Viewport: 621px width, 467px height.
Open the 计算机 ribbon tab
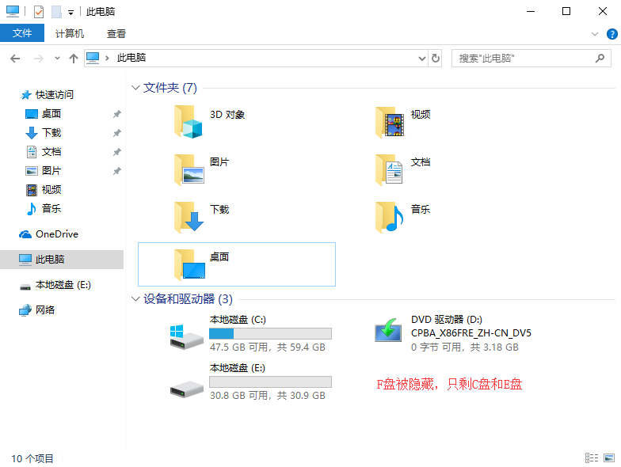pyautogui.click(x=70, y=33)
